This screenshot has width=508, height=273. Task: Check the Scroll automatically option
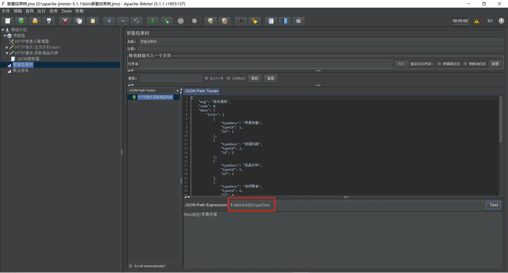click(131, 266)
